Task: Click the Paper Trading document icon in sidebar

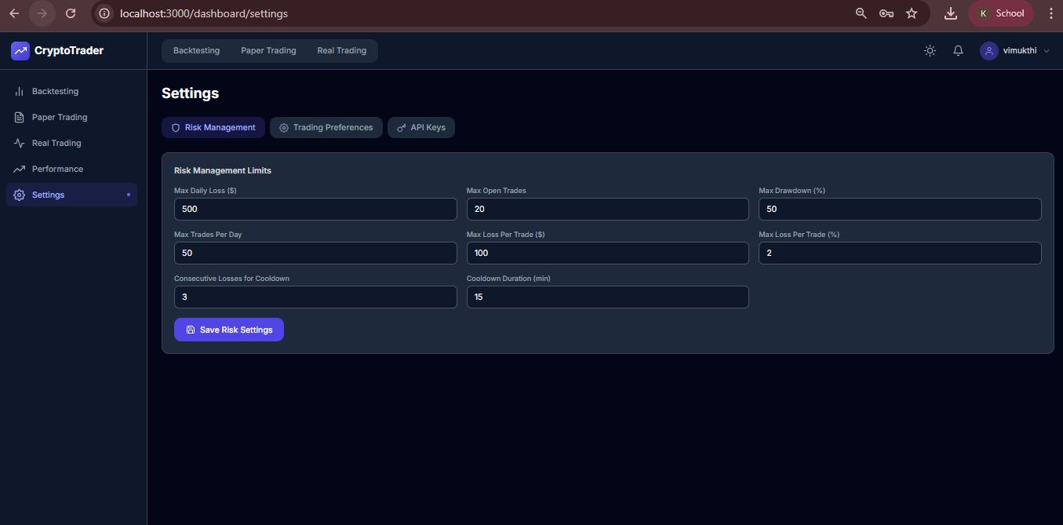Action: (x=20, y=118)
